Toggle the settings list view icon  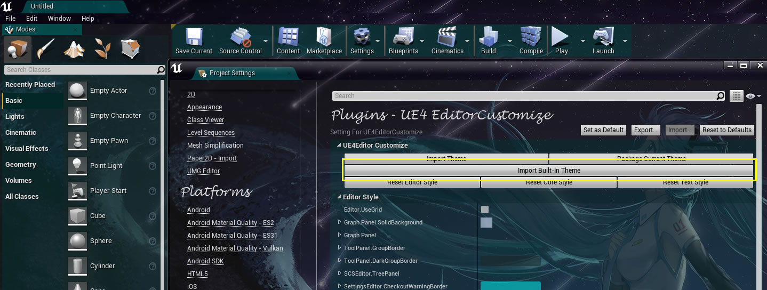coord(737,96)
